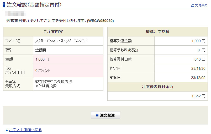Click the window icon beside 買付余力
This screenshot has width=211, height=134.
193,6
